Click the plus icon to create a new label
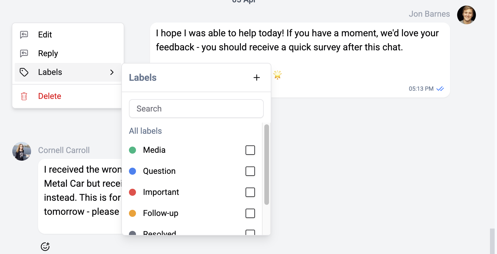 point(256,77)
